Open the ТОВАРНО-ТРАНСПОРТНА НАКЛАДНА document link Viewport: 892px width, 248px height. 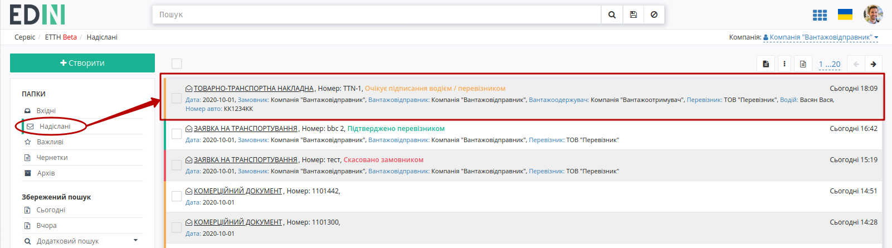(x=254, y=89)
